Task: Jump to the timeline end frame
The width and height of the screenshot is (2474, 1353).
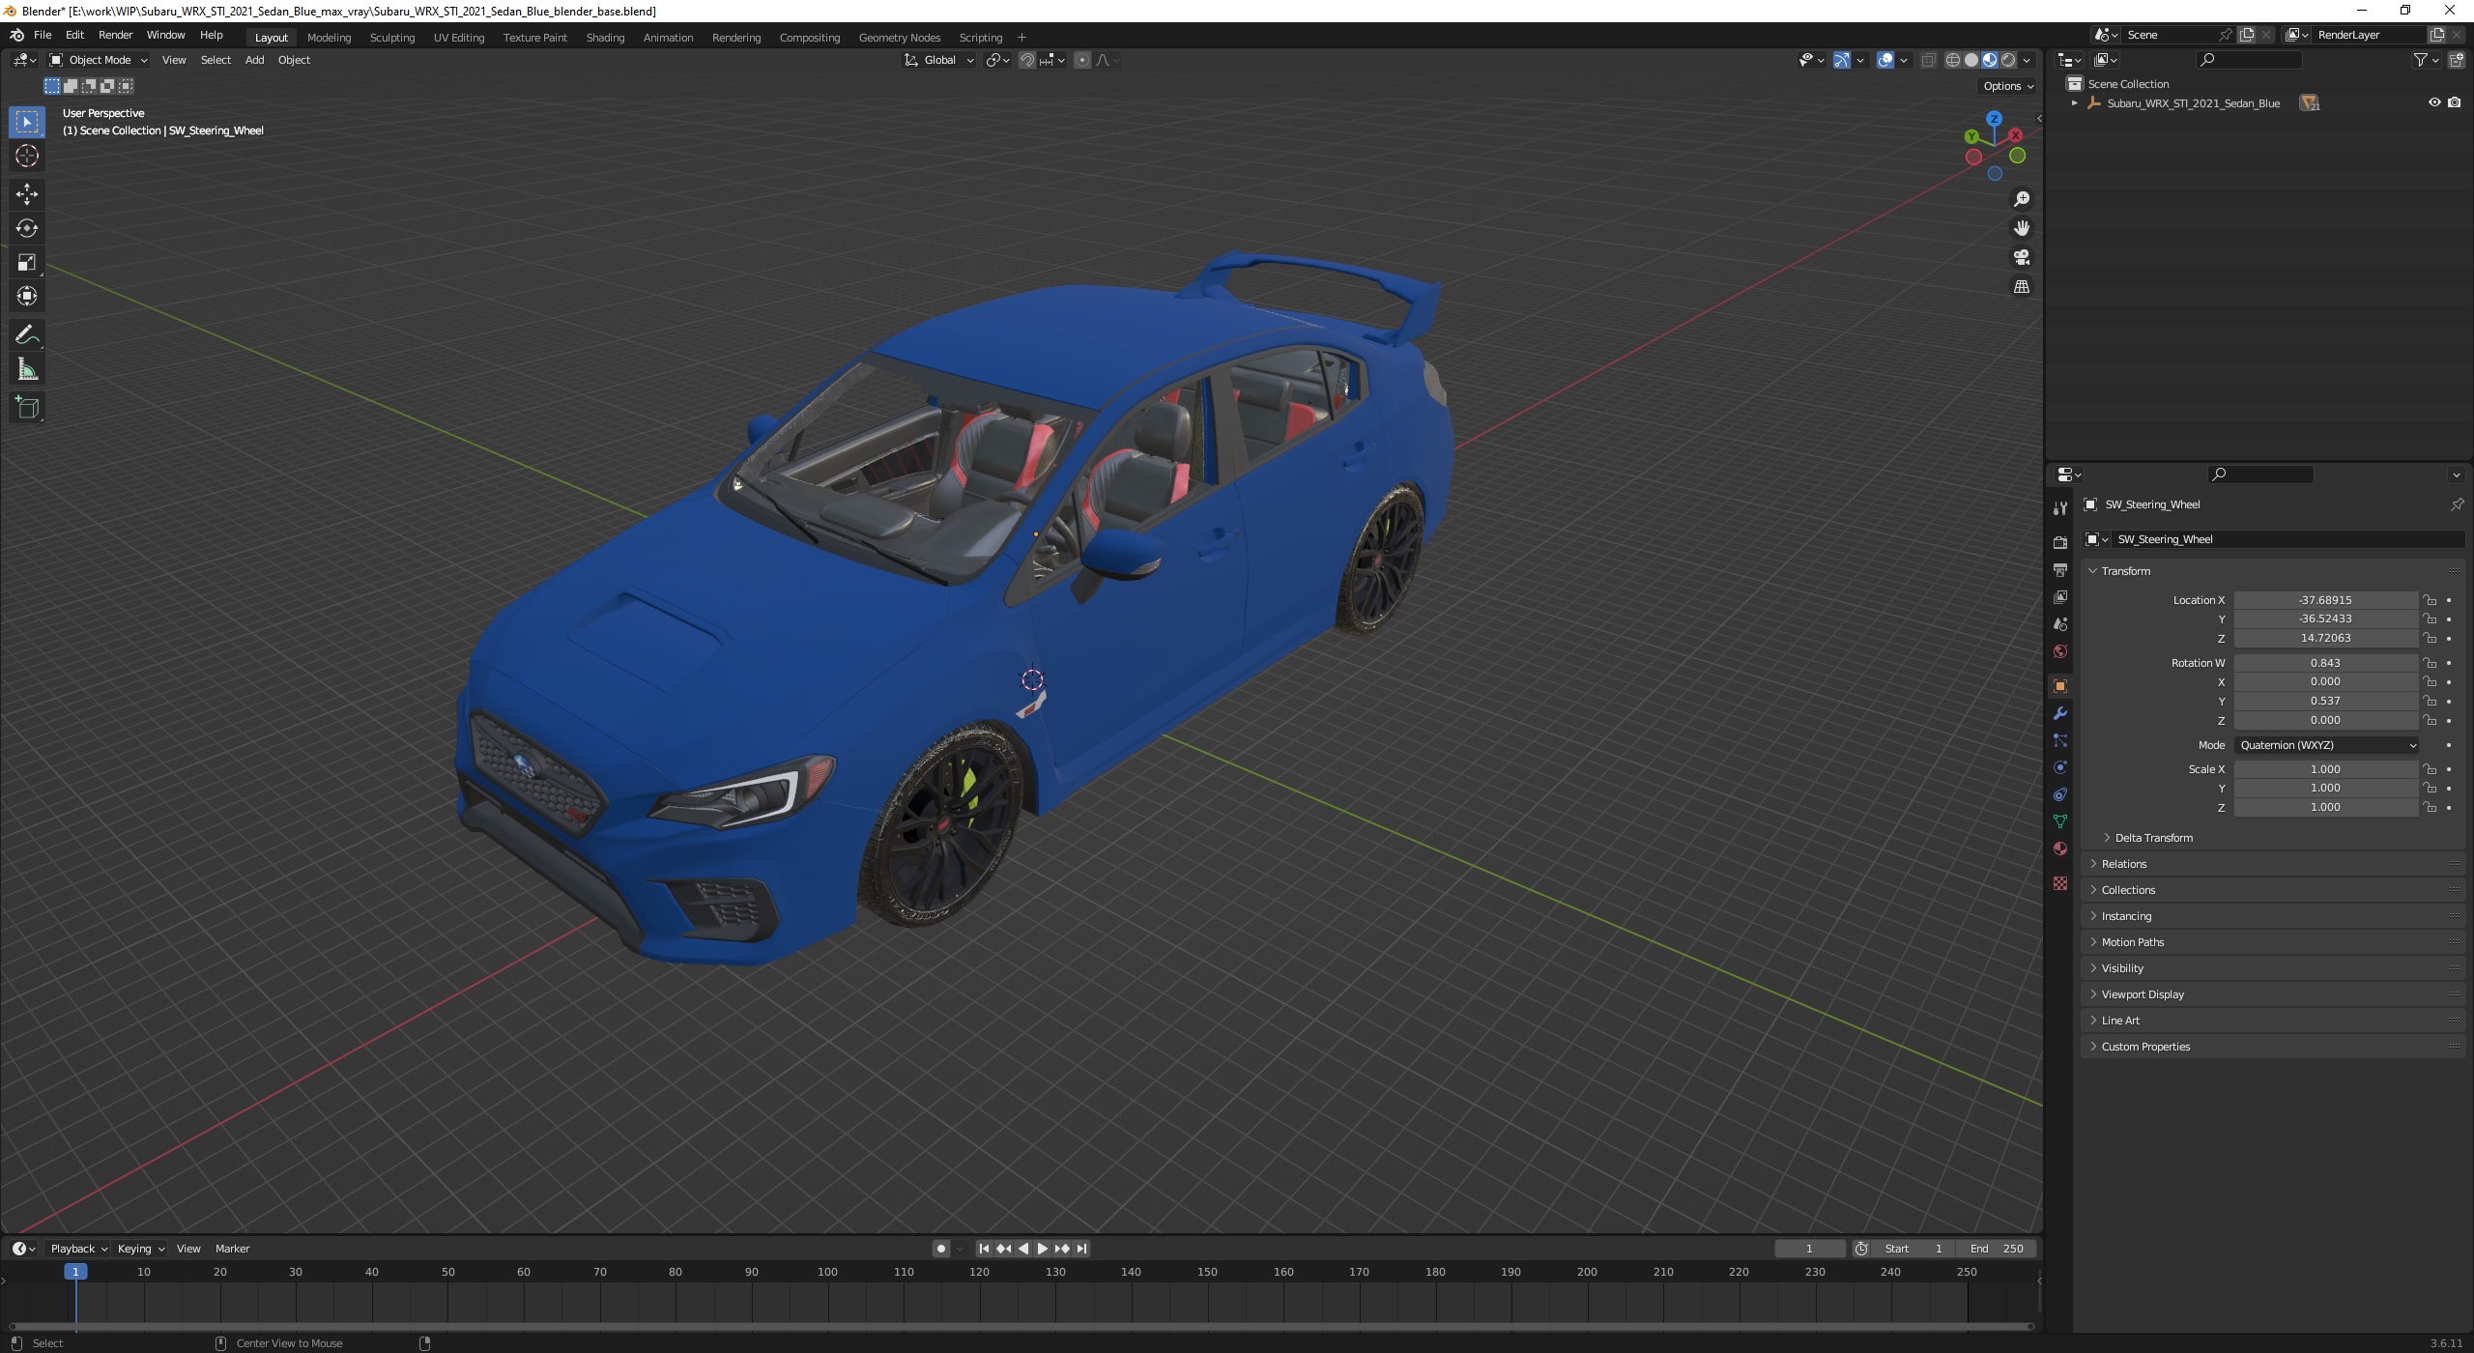Action: 1081,1249
